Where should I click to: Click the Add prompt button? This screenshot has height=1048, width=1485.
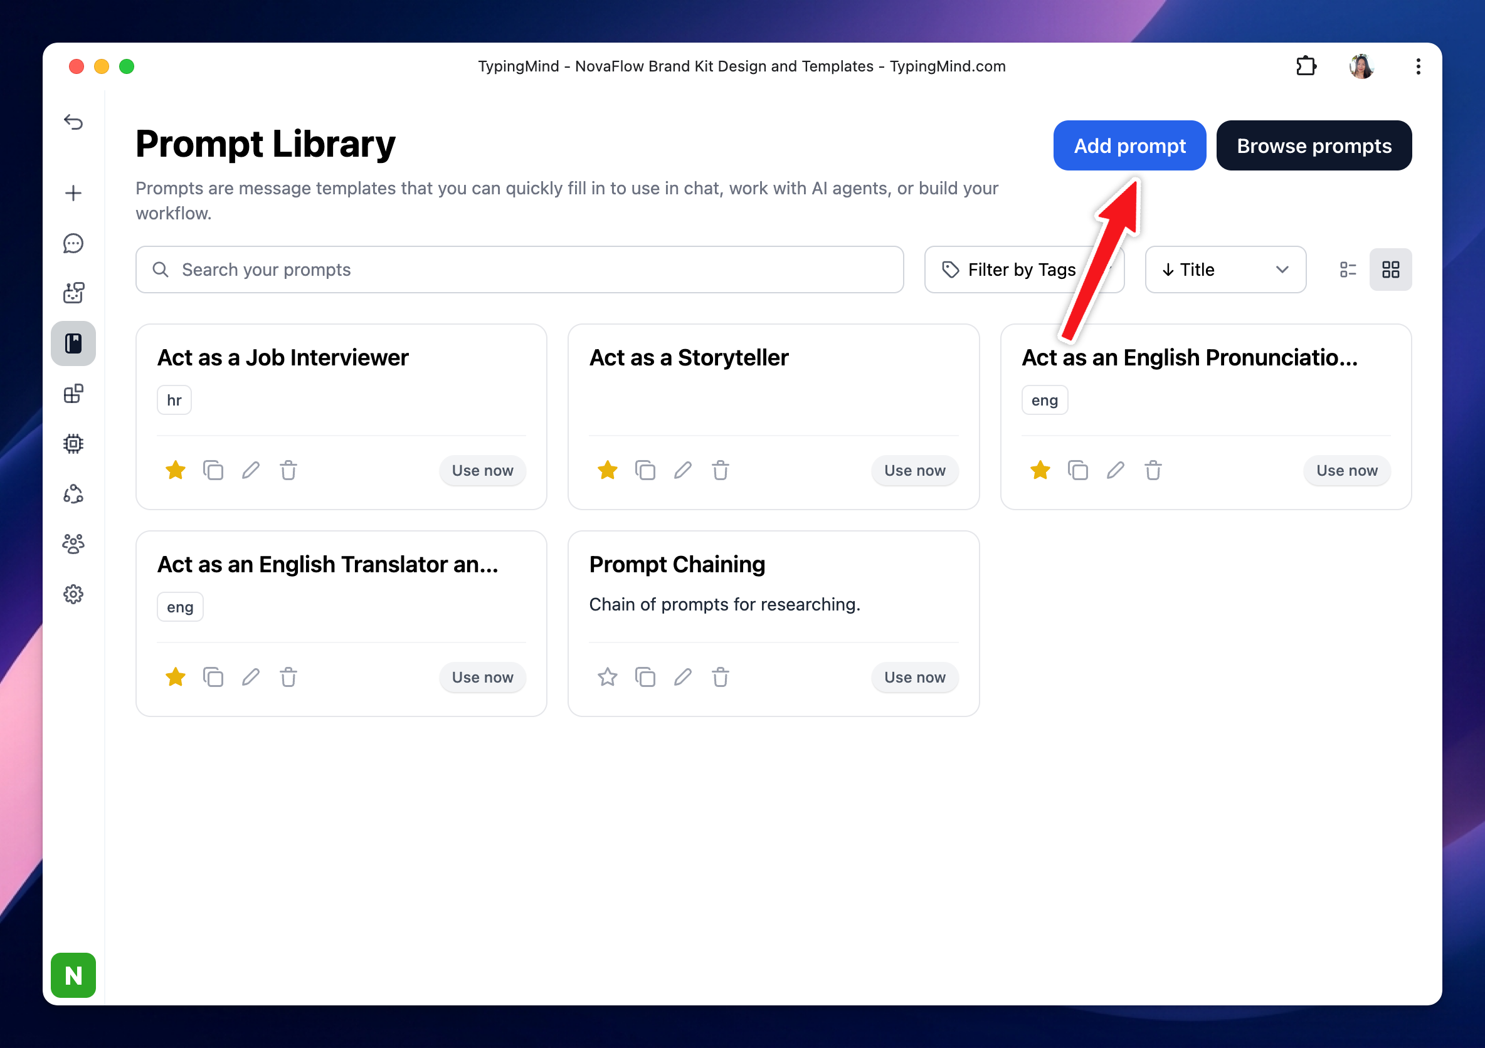(x=1129, y=145)
